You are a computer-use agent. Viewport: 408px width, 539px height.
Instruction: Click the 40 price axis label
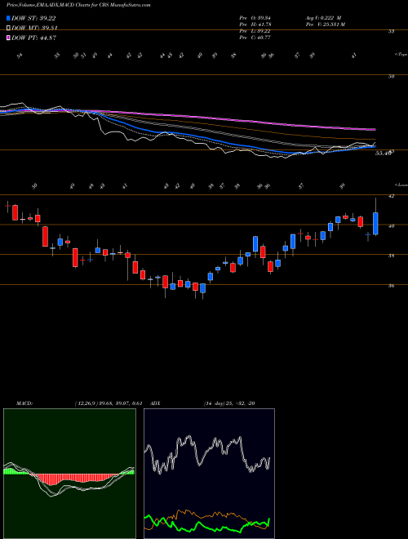pos(391,226)
